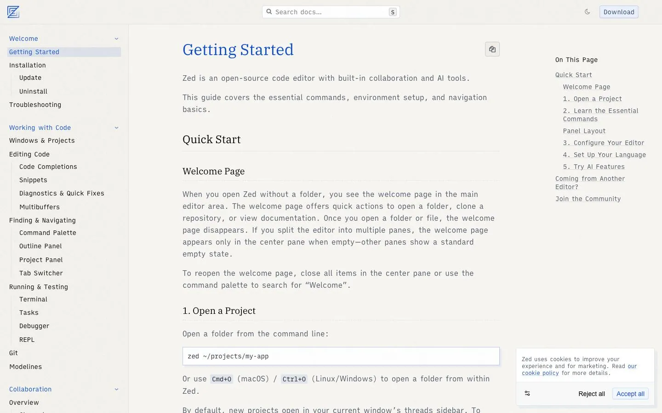Open cookie preferences sliders icon
The width and height of the screenshot is (662, 413).
[527, 394]
